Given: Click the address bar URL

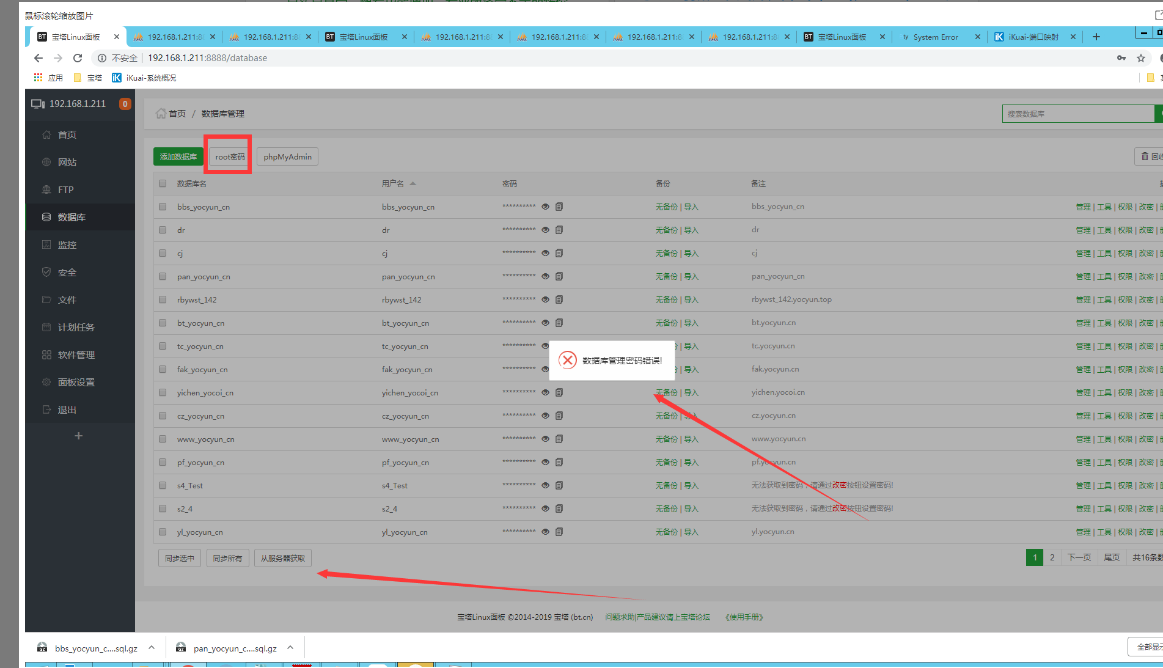Looking at the screenshot, I should click(x=207, y=58).
